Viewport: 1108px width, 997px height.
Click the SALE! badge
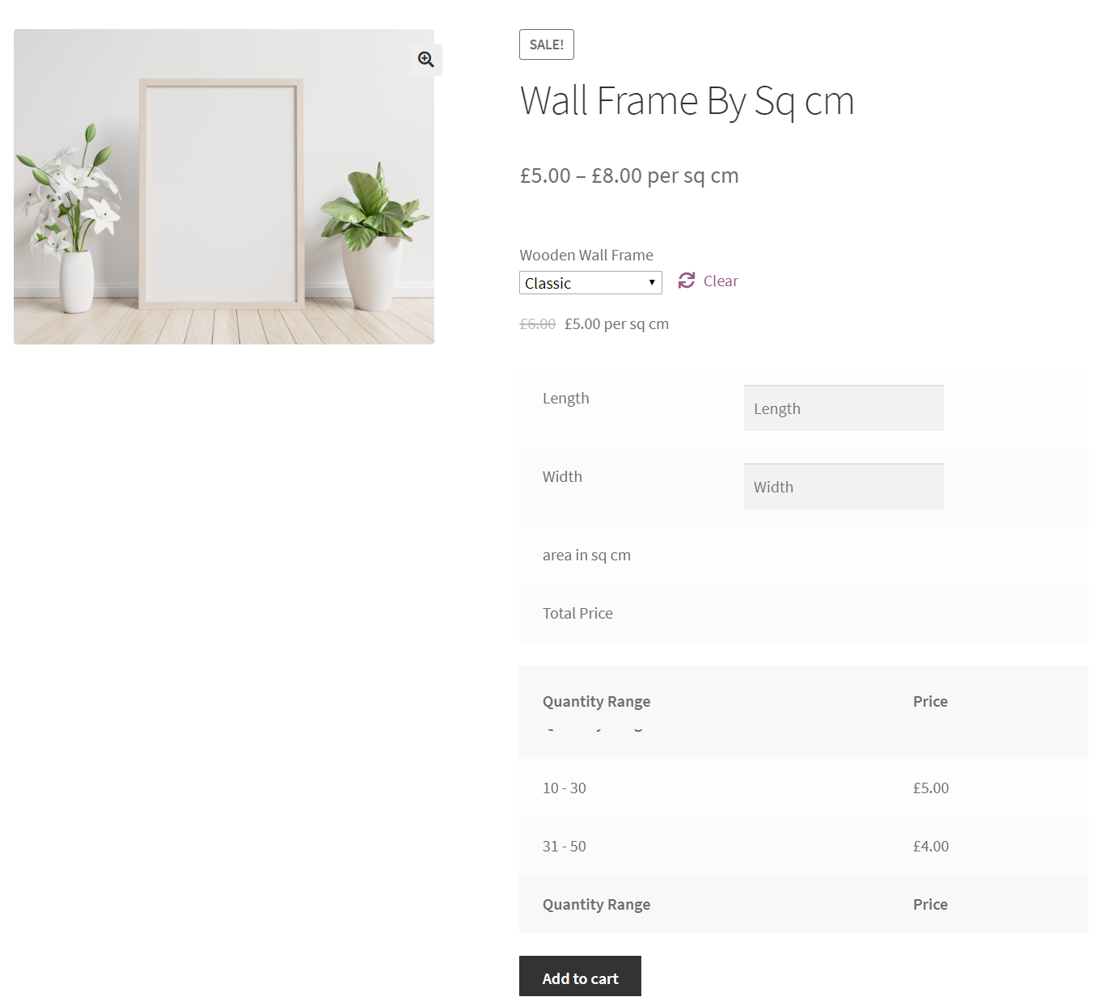coord(547,44)
